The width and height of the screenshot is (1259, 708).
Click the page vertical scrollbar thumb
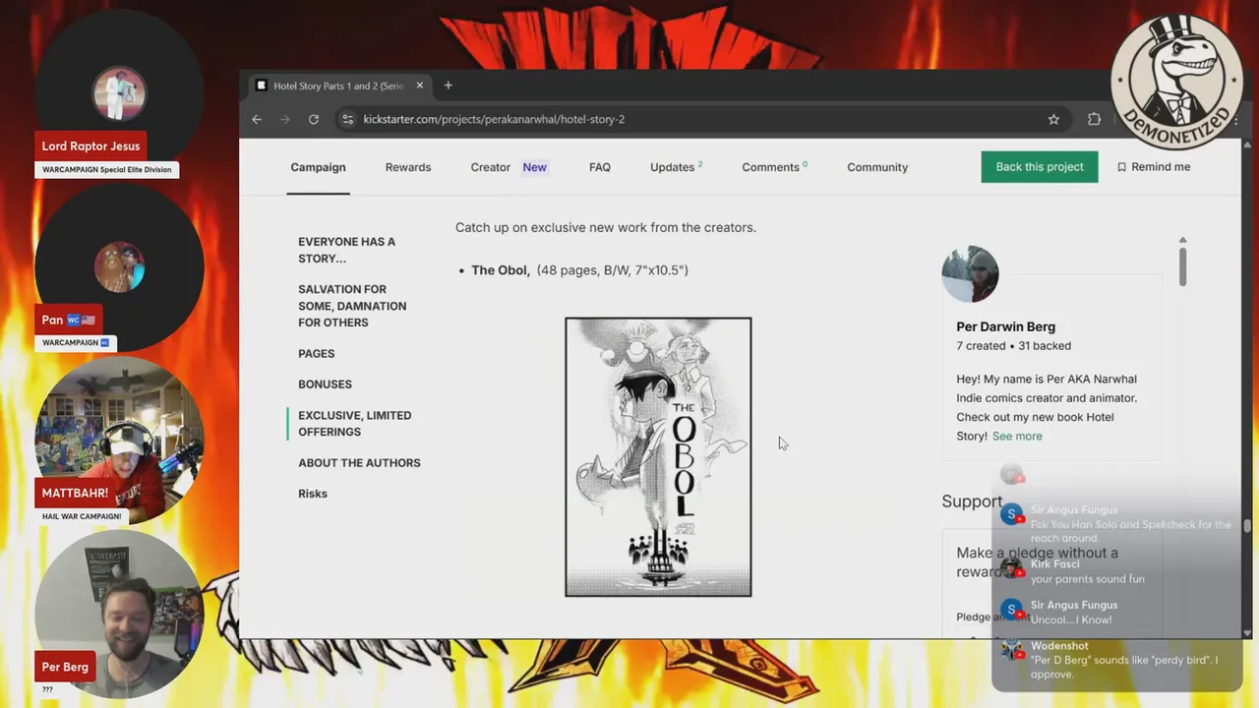click(x=1247, y=526)
